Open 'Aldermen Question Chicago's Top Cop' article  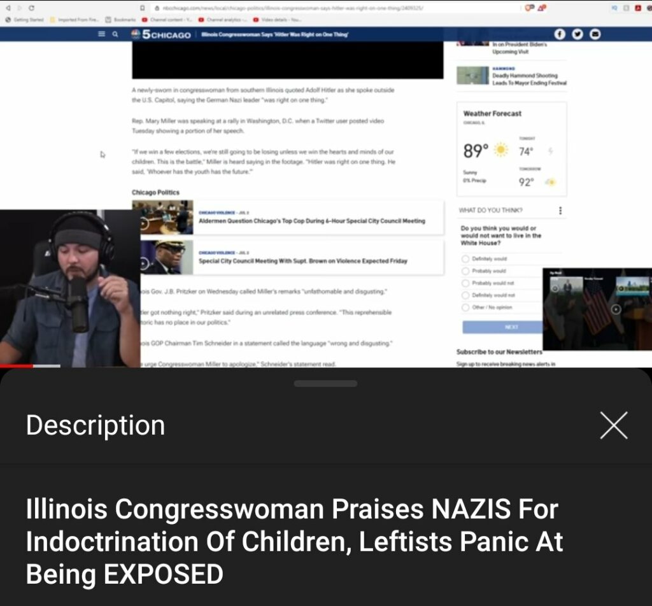tap(311, 221)
